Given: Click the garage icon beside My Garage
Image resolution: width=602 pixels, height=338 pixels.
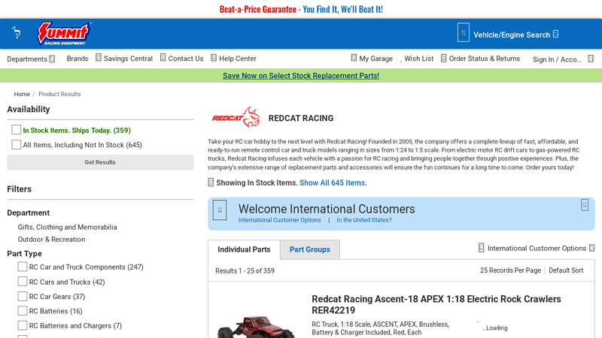Looking at the screenshot, I should 354,58.
